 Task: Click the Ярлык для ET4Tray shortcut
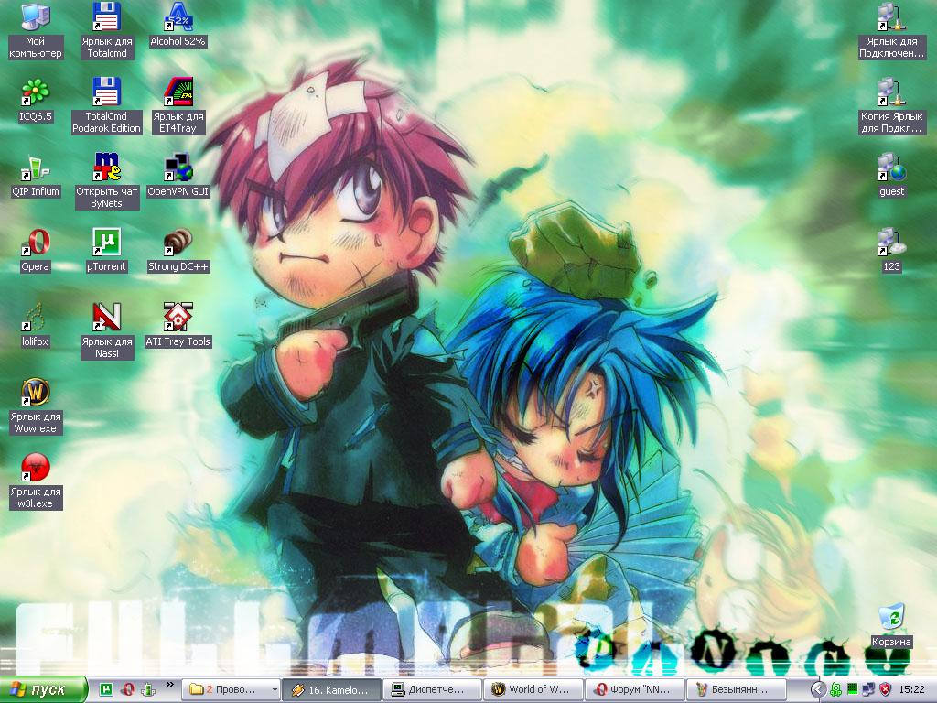178,106
